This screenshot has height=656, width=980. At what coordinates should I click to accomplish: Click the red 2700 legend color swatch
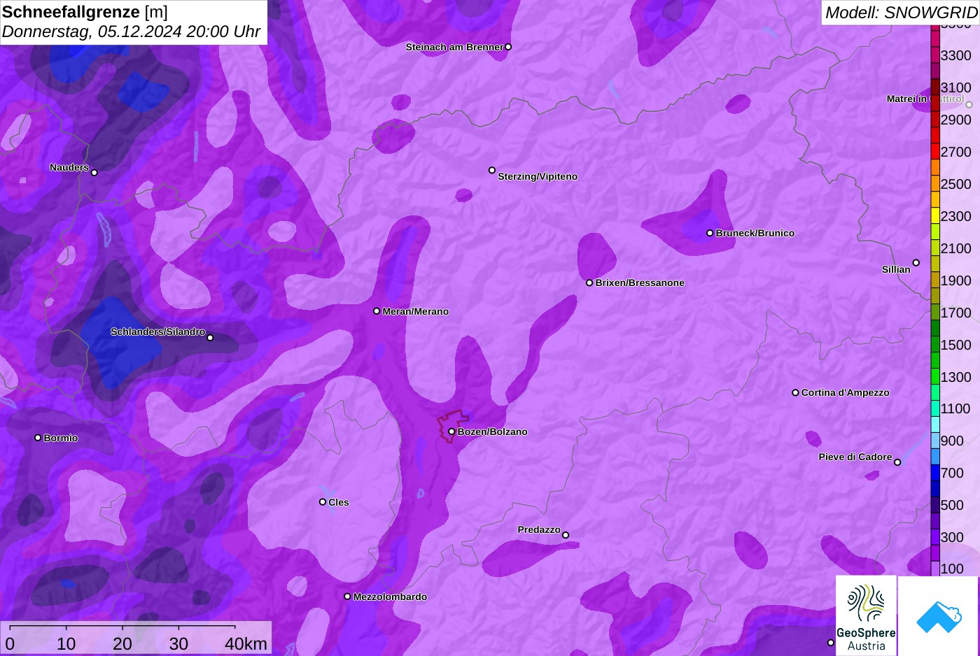click(x=935, y=152)
